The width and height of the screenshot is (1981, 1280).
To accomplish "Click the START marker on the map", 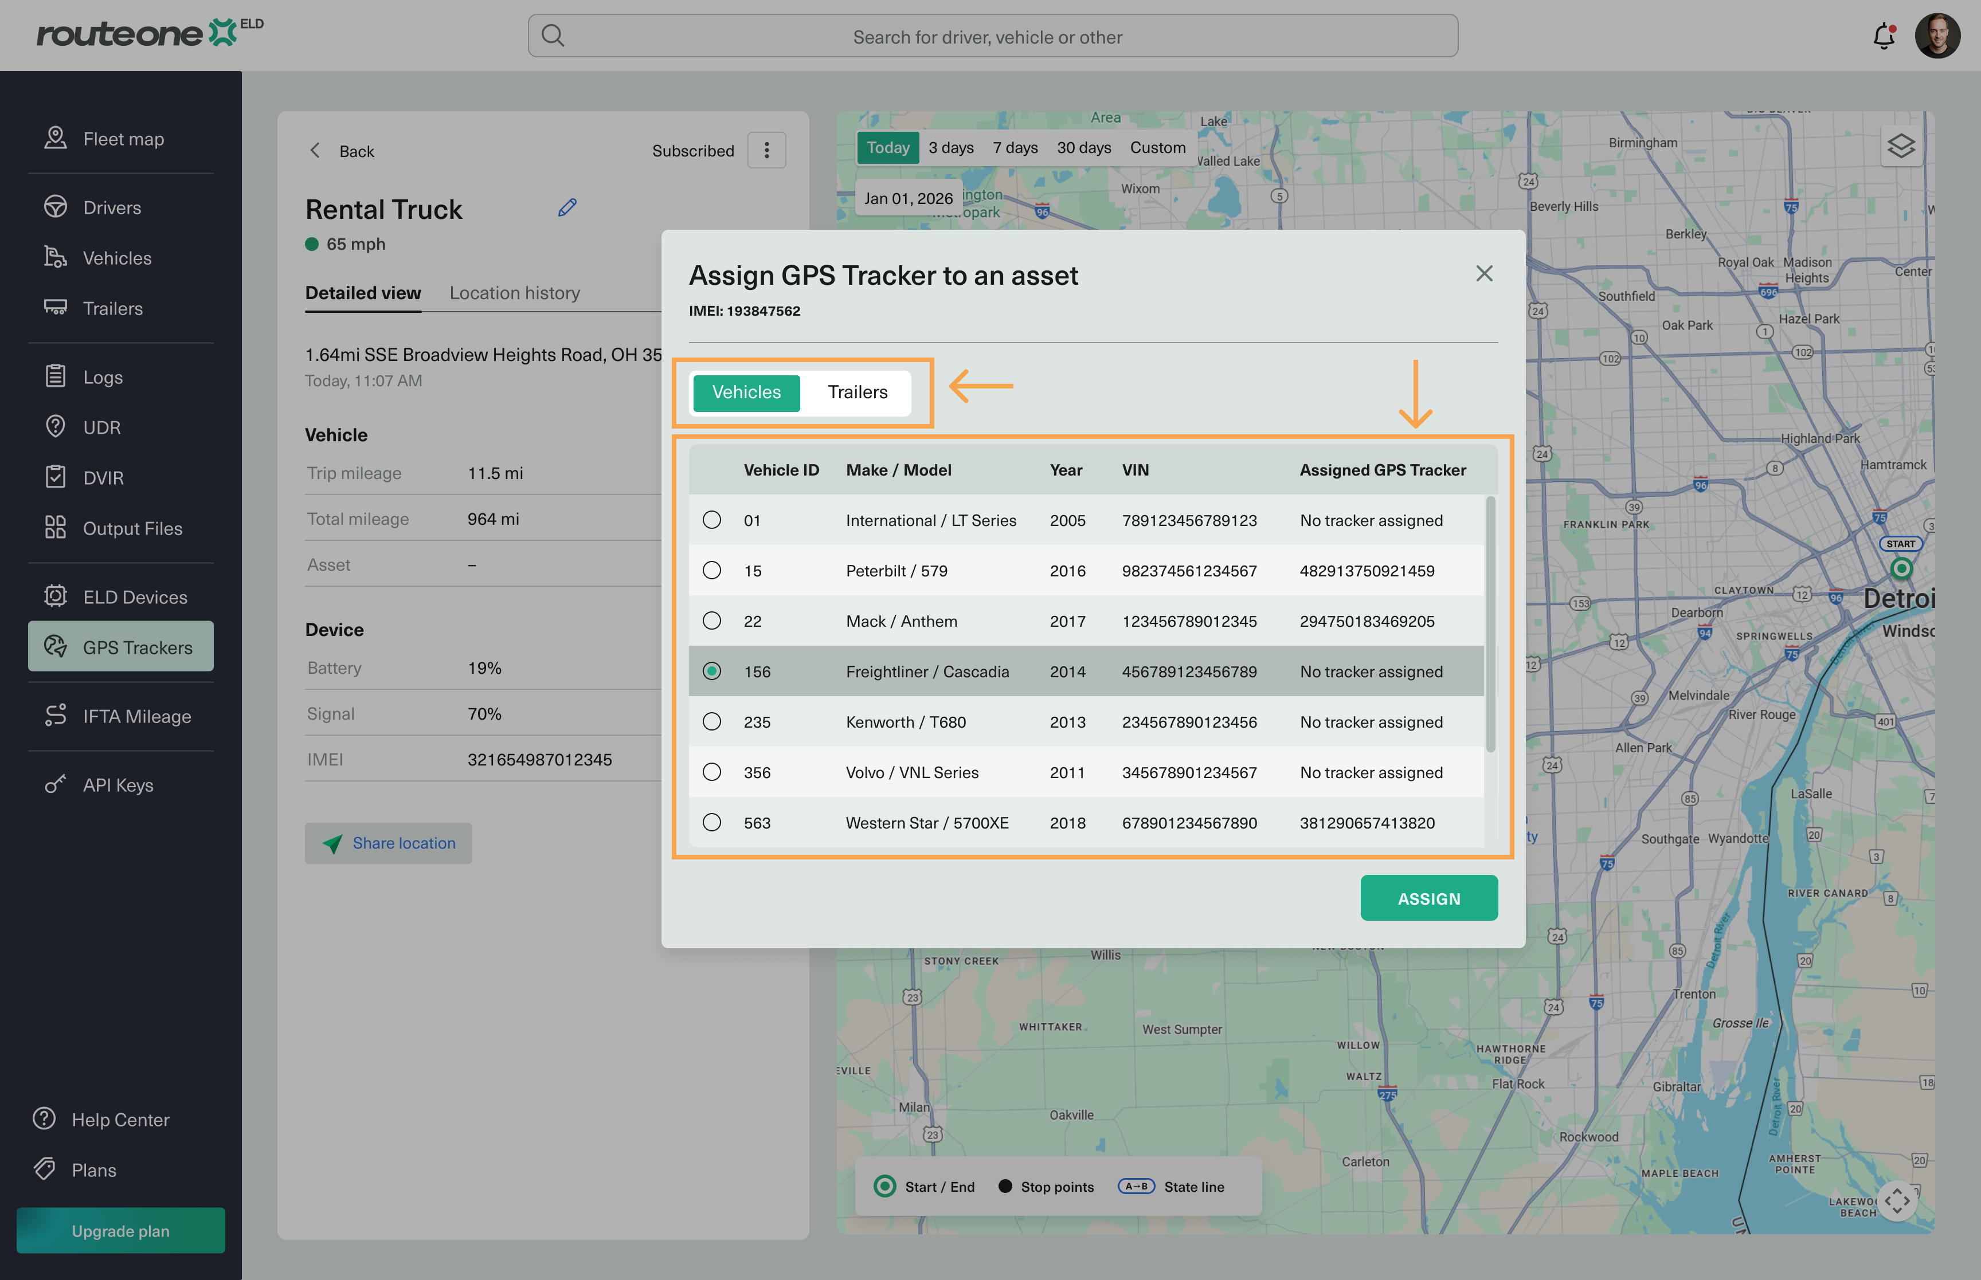I will coord(1901,568).
